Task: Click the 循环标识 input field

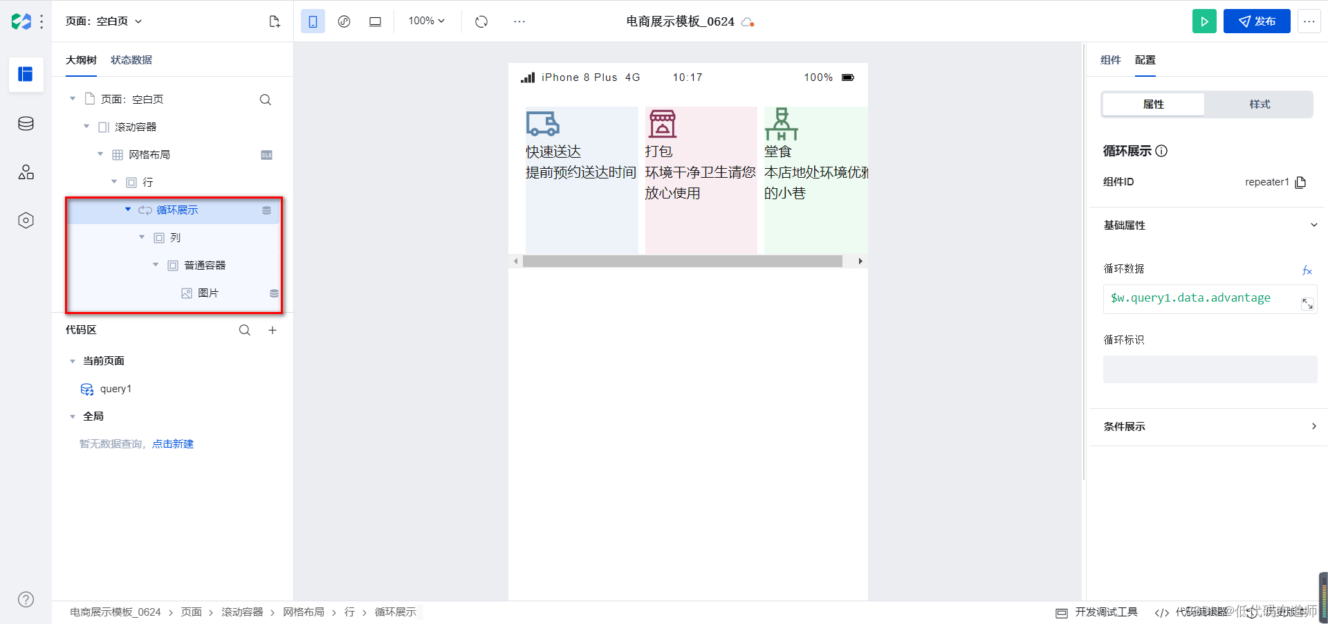Action: coord(1210,369)
